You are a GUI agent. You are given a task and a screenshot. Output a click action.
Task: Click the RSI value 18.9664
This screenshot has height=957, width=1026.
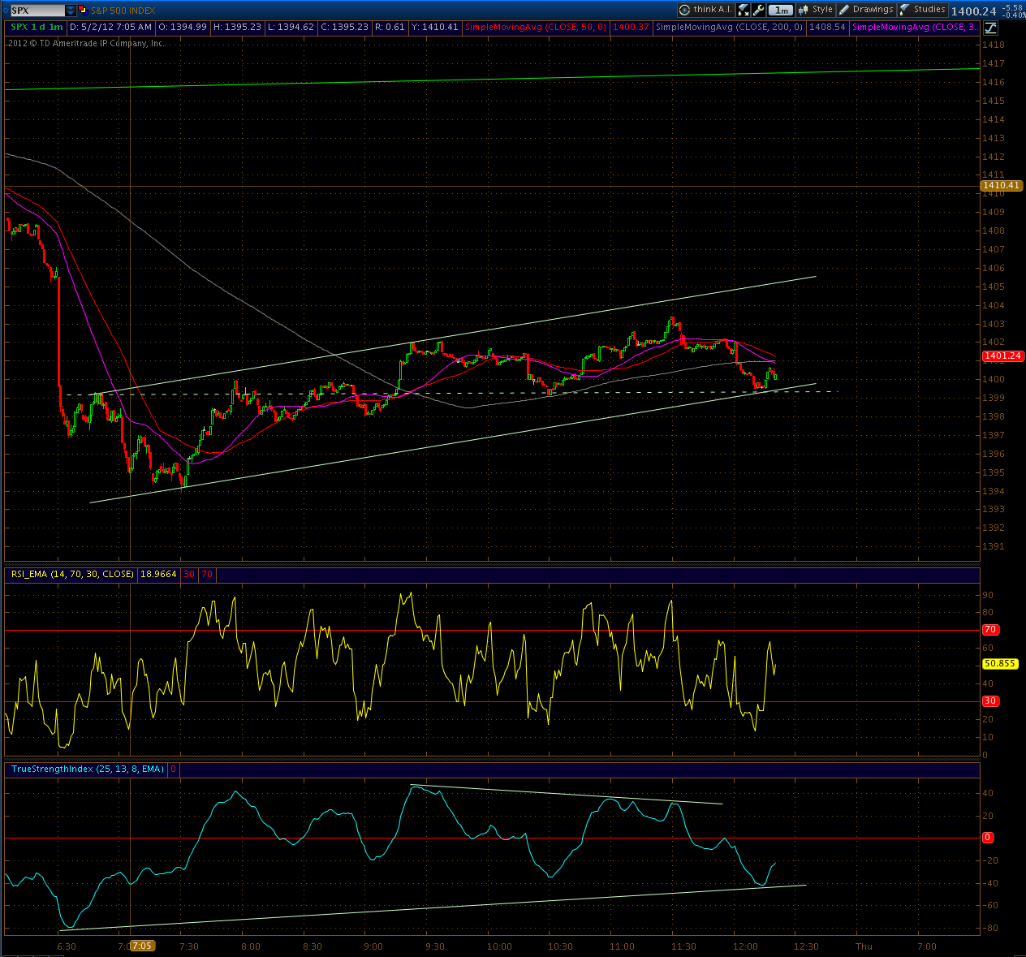pos(158,574)
